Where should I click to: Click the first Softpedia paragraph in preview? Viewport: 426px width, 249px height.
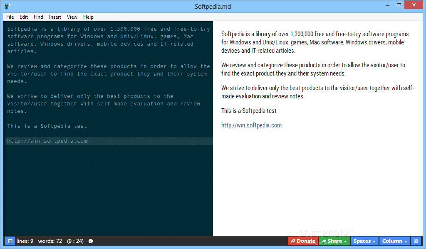click(315, 42)
